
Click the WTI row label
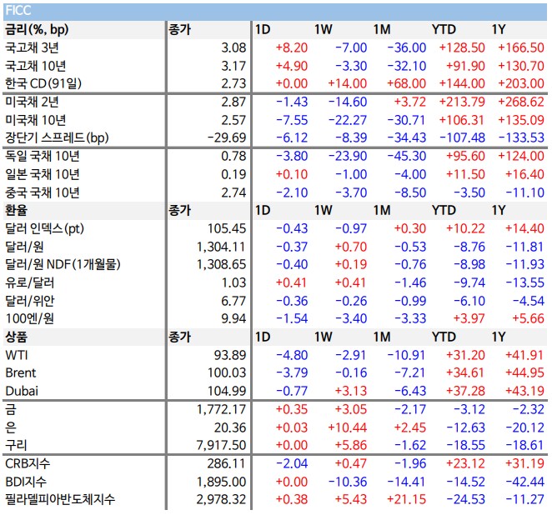[x=17, y=355]
